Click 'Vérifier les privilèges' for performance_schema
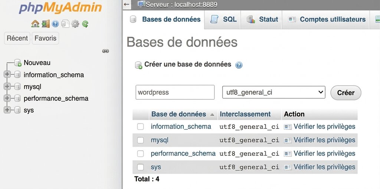The image size is (380, 189). pos(324,153)
